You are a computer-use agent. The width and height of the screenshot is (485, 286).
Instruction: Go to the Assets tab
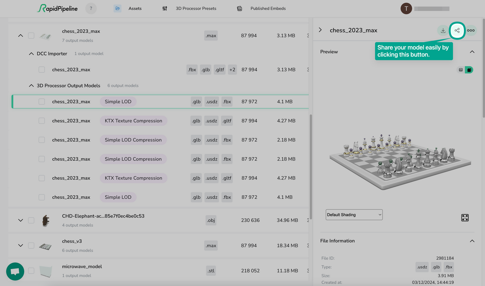(x=135, y=9)
